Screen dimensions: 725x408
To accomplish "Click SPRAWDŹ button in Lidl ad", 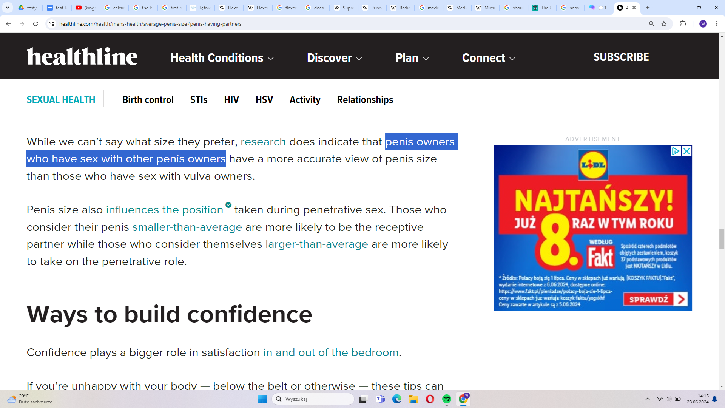I will point(656,300).
